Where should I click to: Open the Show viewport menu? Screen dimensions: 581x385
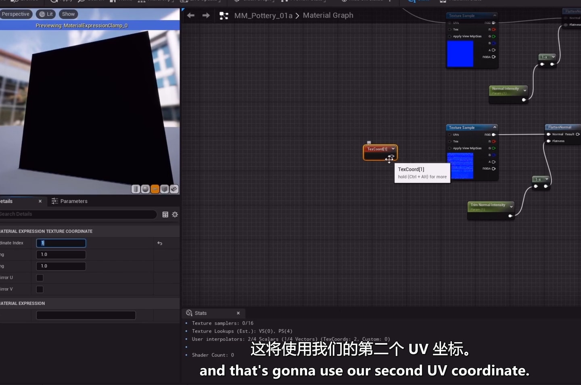coord(68,14)
